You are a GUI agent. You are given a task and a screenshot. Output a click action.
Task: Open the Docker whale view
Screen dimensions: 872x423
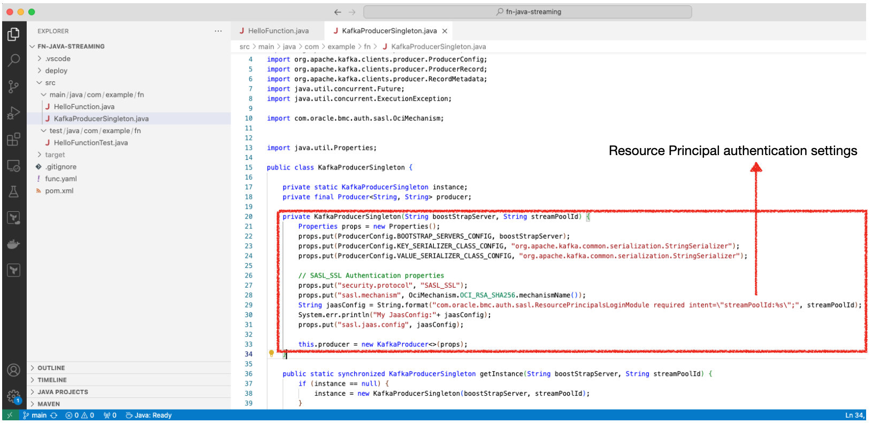pos(14,244)
